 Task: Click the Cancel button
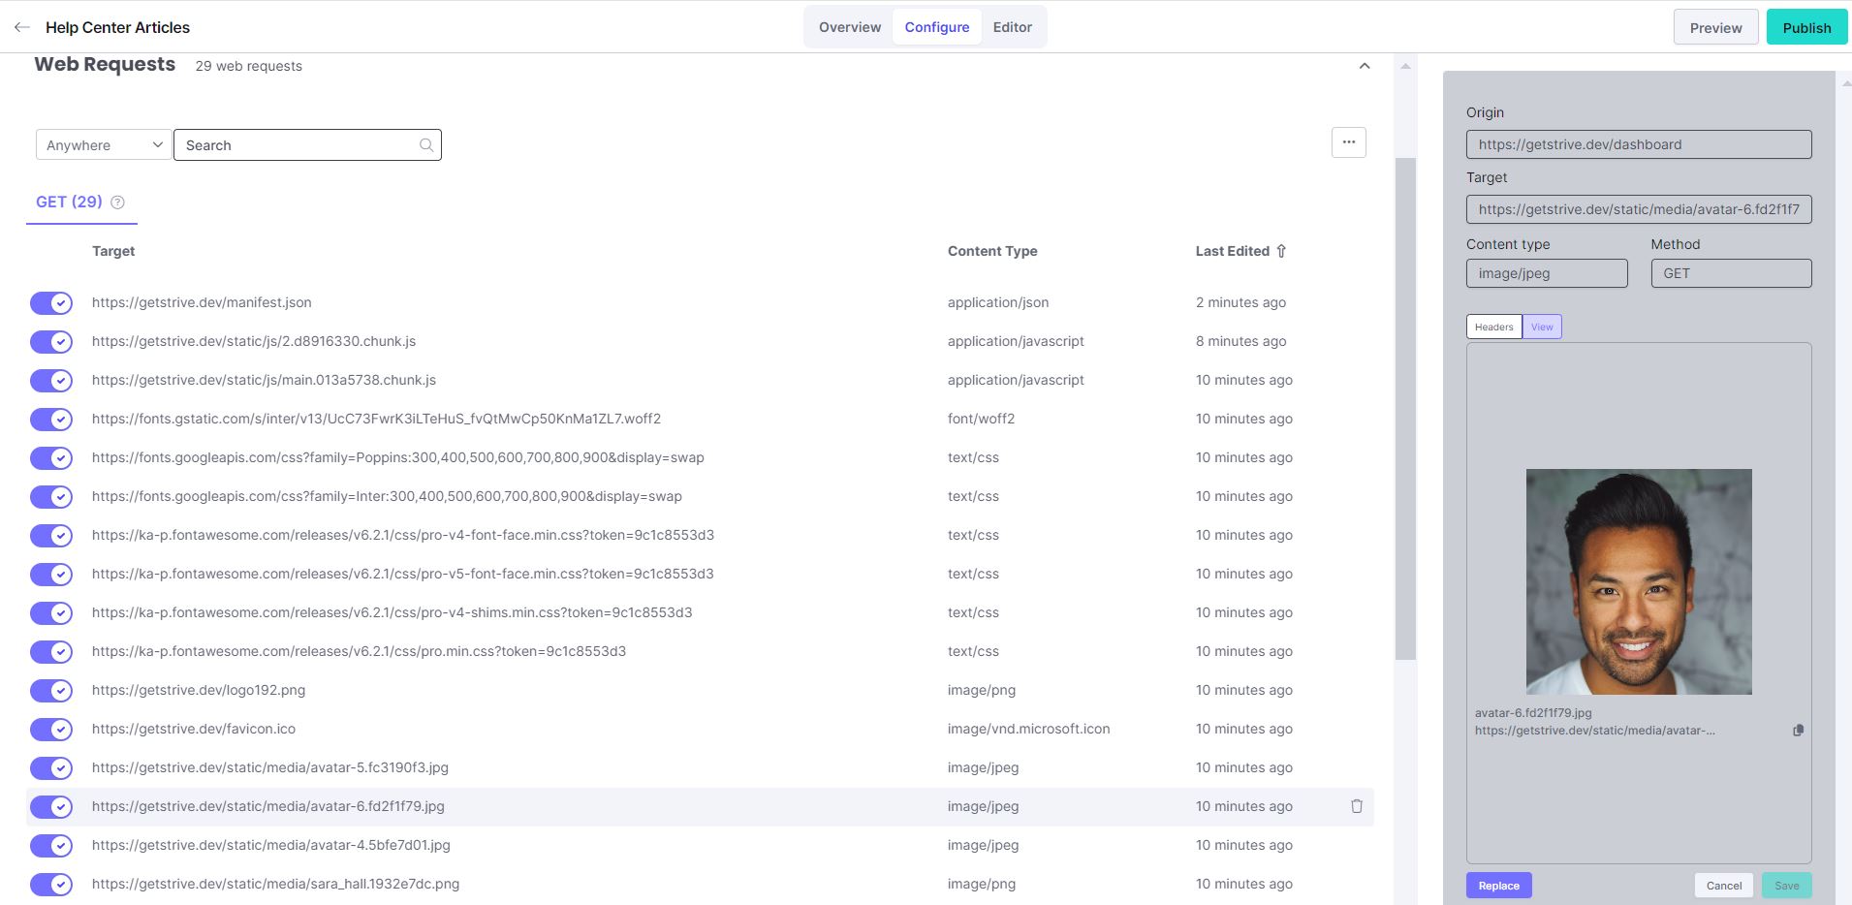click(x=1724, y=886)
